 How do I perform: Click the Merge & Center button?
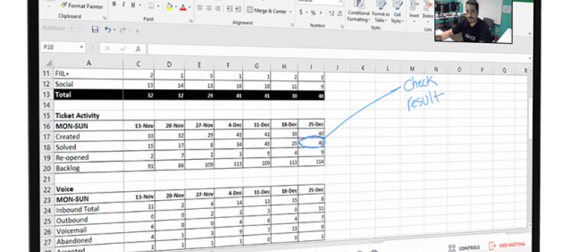coord(267,11)
